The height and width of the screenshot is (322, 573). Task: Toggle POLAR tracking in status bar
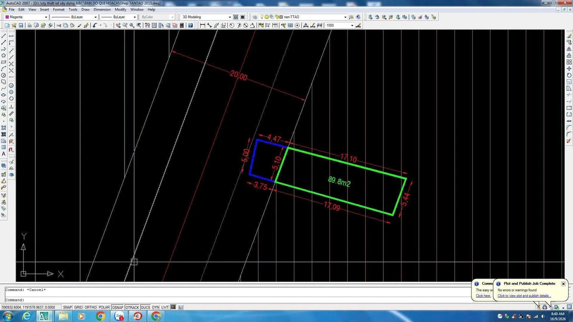pos(104,307)
